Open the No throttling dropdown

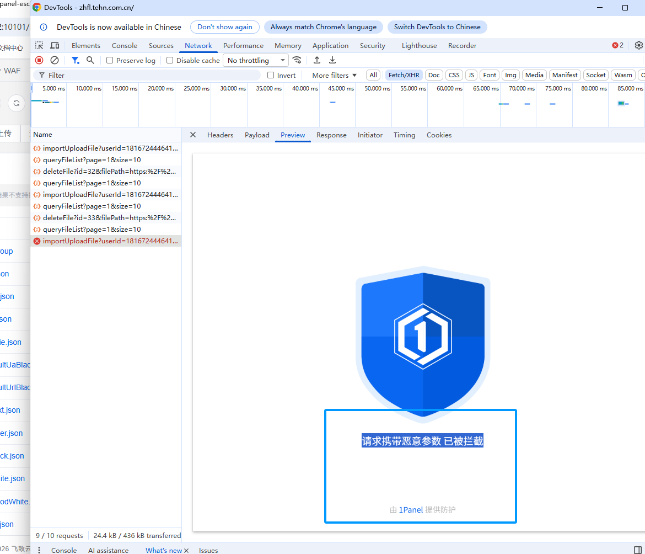click(256, 60)
